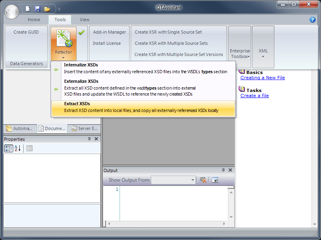321x240 pixels.
Task: Toggle auto-hide pin on Output panel
Action: 223,170
